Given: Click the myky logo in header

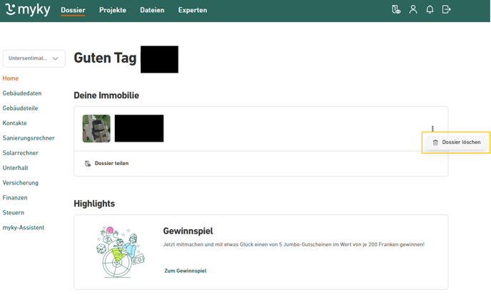Looking at the screenshot, I should click(x=28, y=10).
